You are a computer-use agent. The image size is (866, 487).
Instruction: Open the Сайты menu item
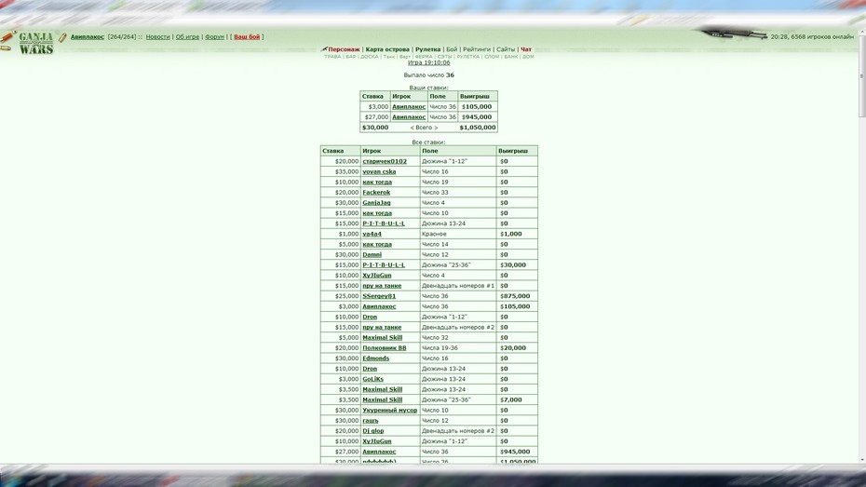point(506,49)
